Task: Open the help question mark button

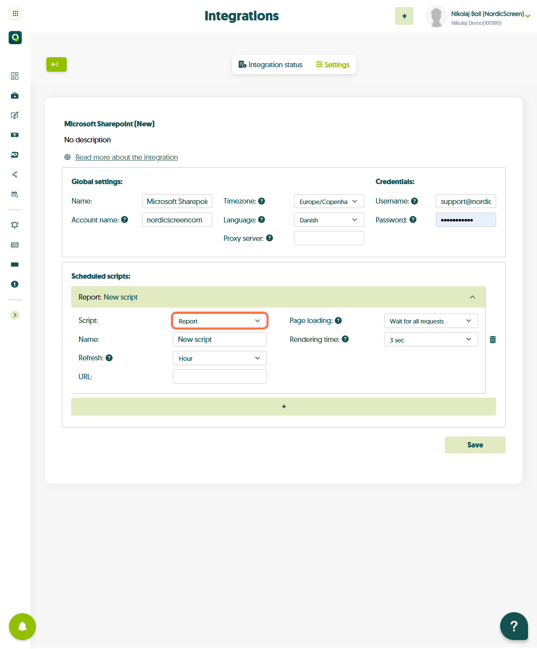Action: tap(514, 626)
